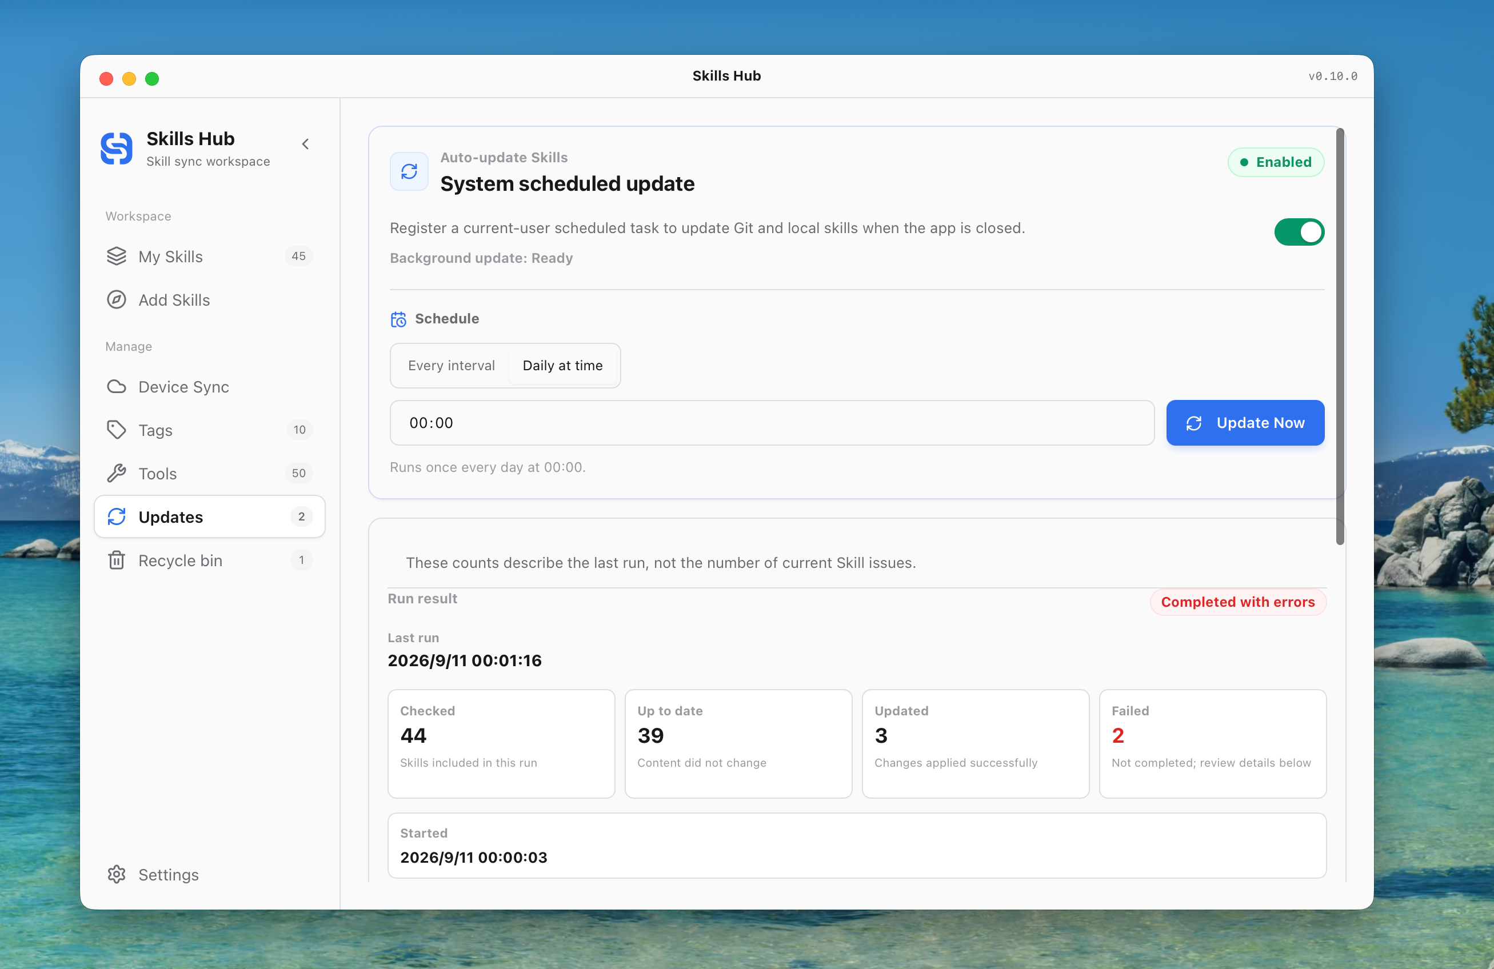
Task: Click the 'Skill sync workspace' subtitle
Action: 209,161
